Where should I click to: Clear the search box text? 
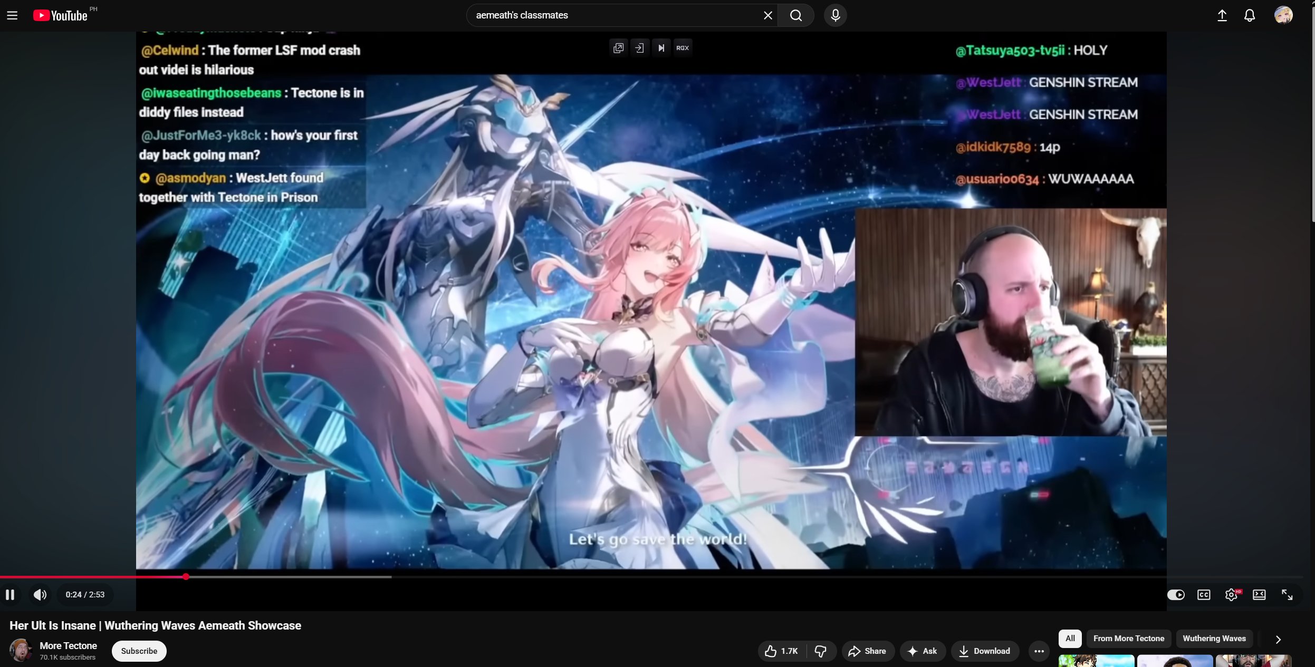(x=767, y=15)
